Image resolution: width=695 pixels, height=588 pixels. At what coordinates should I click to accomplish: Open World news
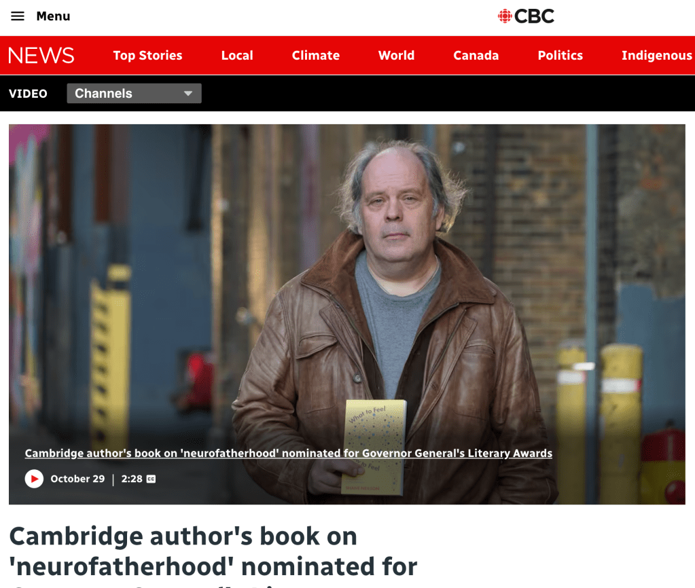pos(396,56)
